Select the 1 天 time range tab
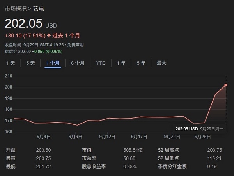Viewport: 234px width, 176px height. 11,63
